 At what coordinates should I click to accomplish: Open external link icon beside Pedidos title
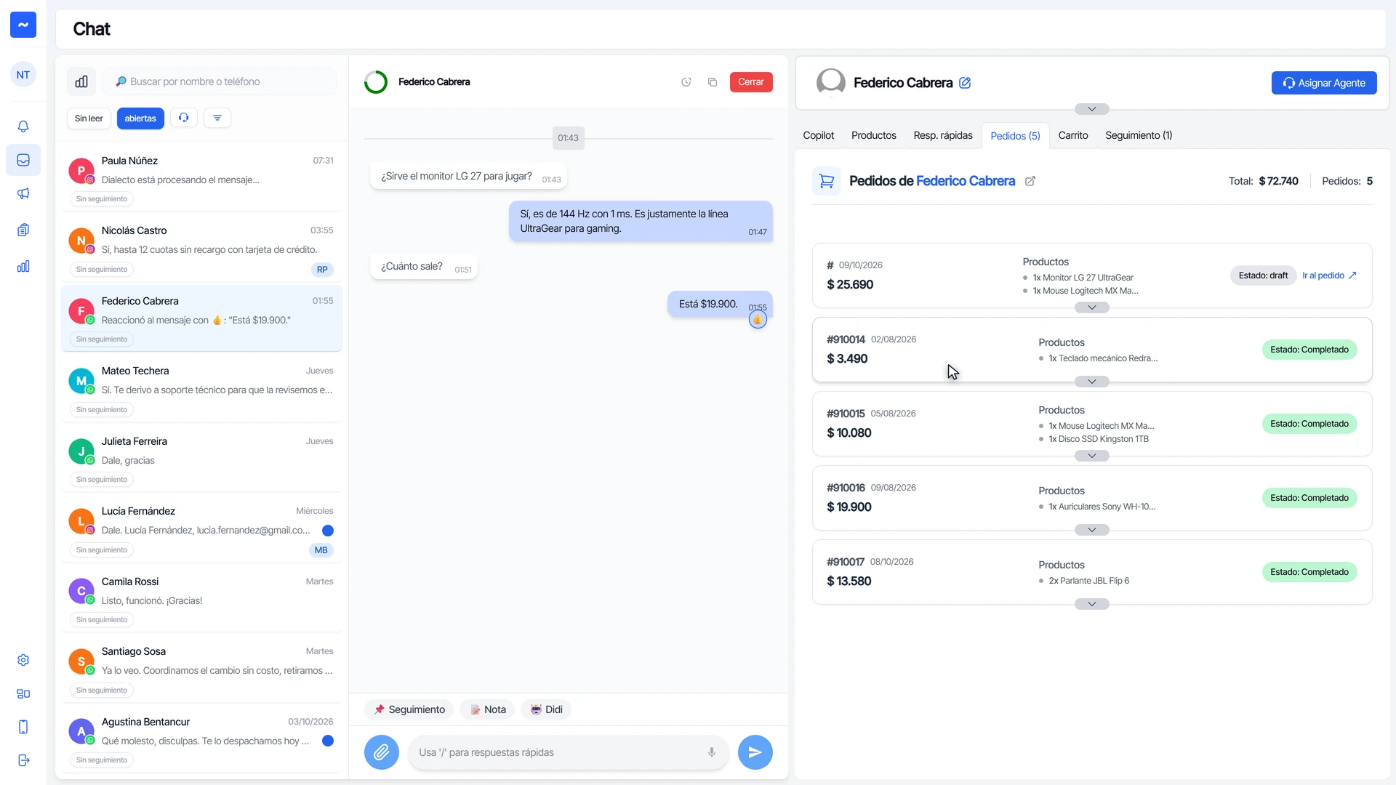click(1030, 181)
